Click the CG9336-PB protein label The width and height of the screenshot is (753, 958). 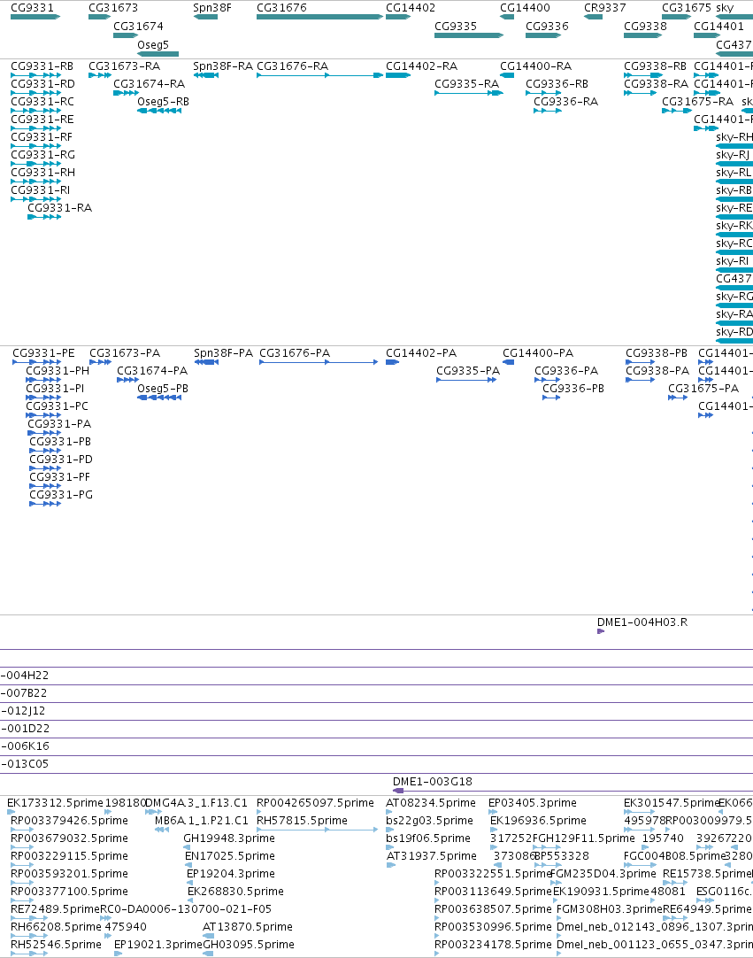pos(573,389)
